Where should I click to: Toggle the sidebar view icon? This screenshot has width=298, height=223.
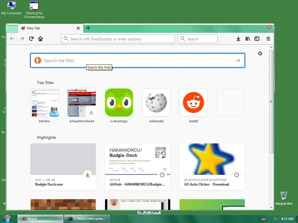[x=257, y=39]
